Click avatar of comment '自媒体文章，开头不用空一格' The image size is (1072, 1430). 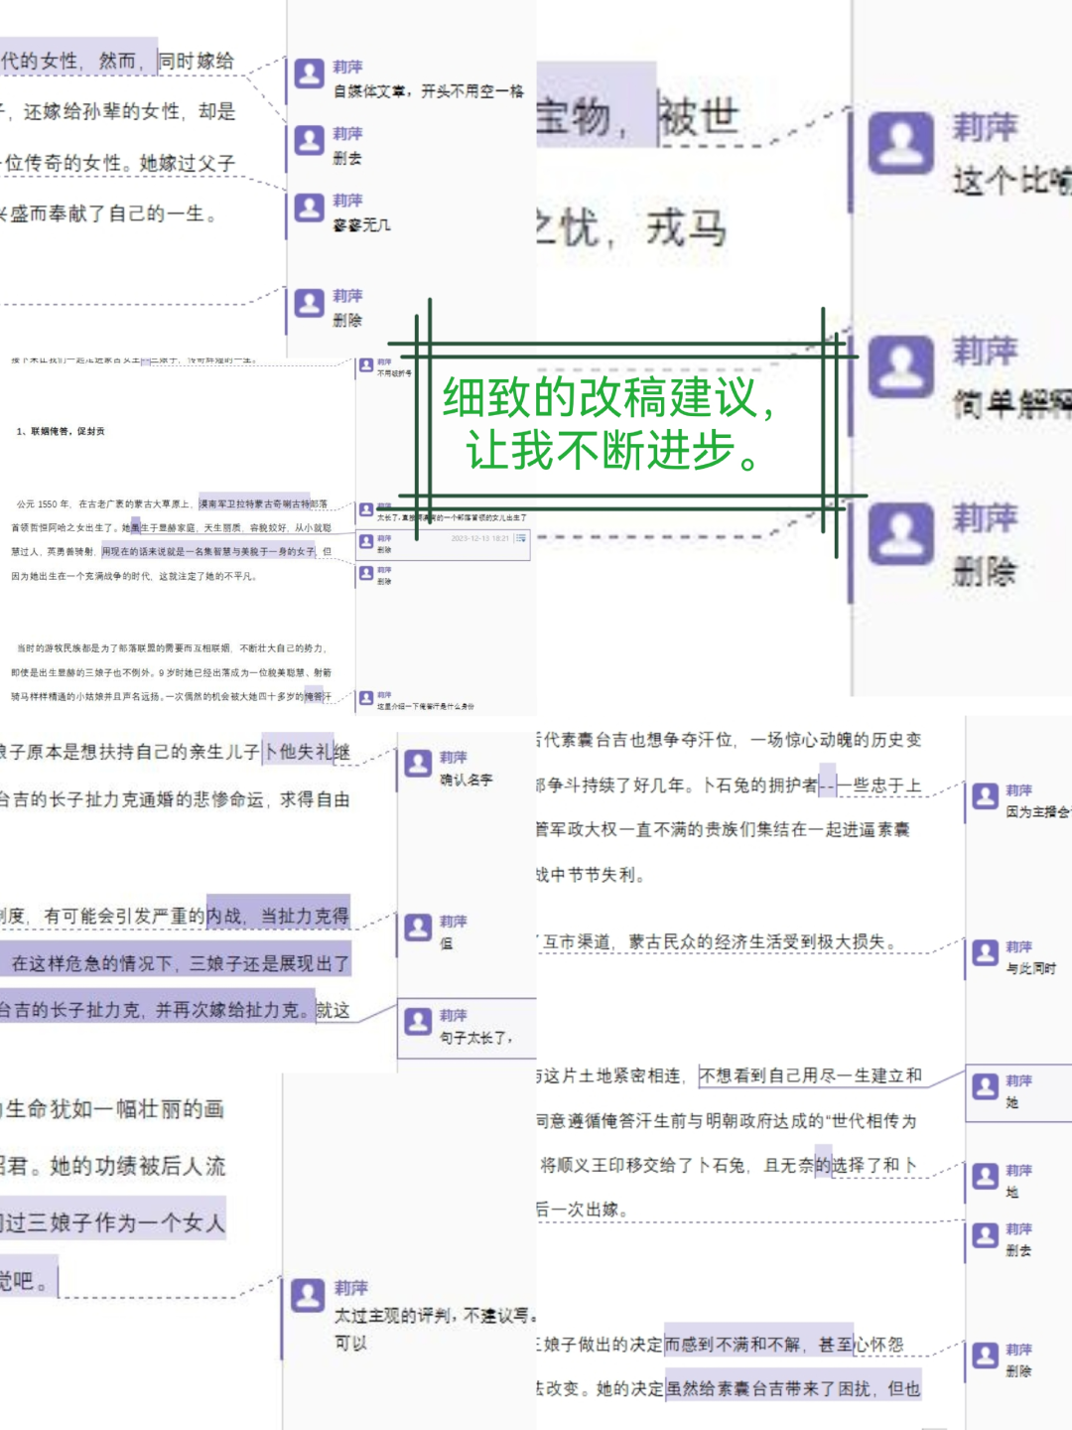click(x=310, y=73)
